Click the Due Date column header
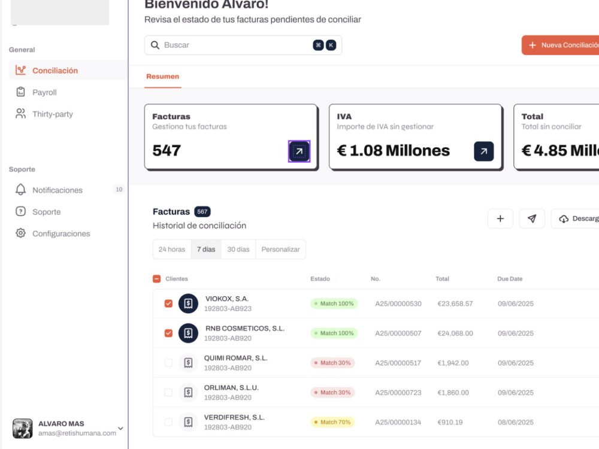599x449 pixels. pos(510,279)
